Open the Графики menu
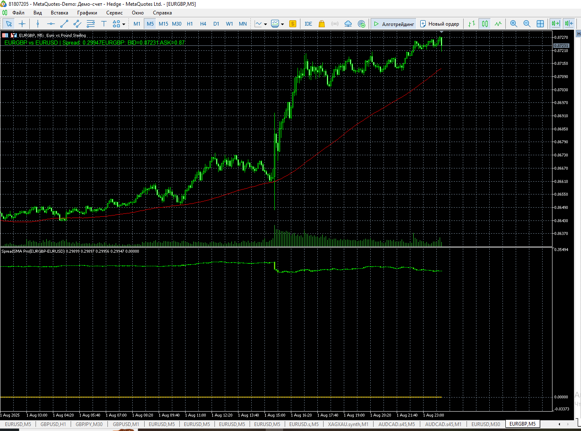581x431 pixels. [x=87, y=13]
